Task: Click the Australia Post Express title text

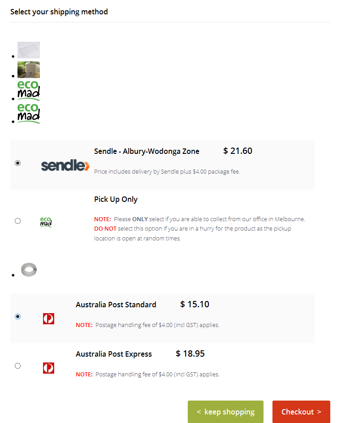Action: point(113,354)
